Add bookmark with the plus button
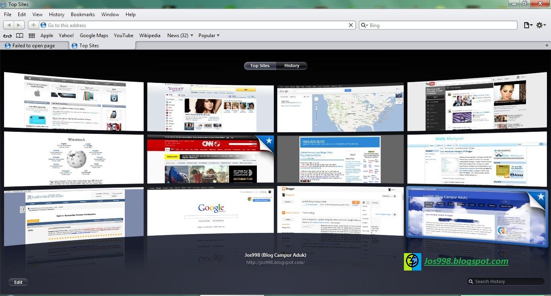 (34, 25)
